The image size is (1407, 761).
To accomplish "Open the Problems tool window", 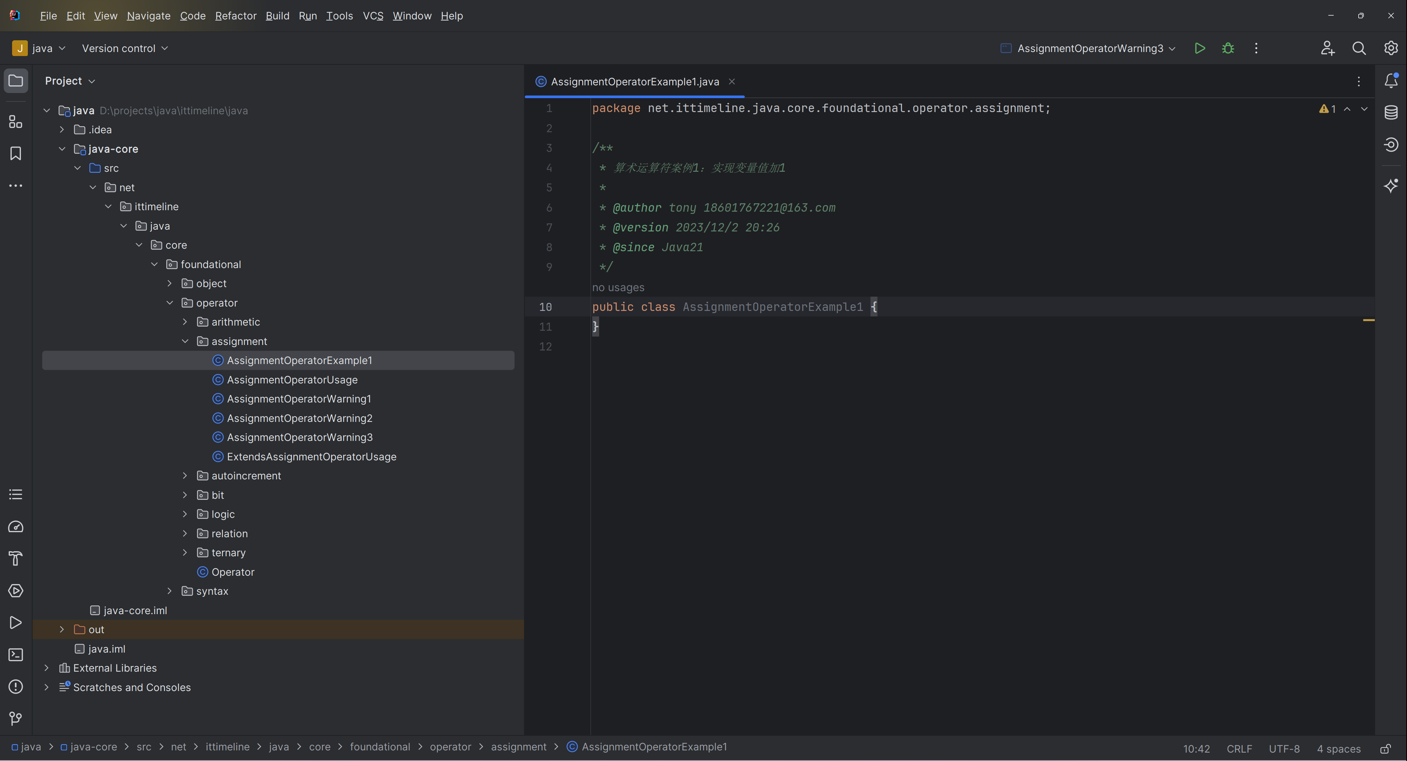I will click(16, 687).
